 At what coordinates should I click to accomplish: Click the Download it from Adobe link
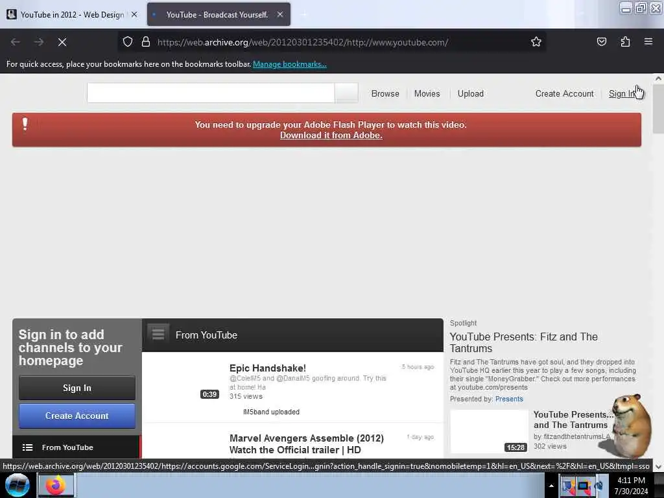click(331, 135)
